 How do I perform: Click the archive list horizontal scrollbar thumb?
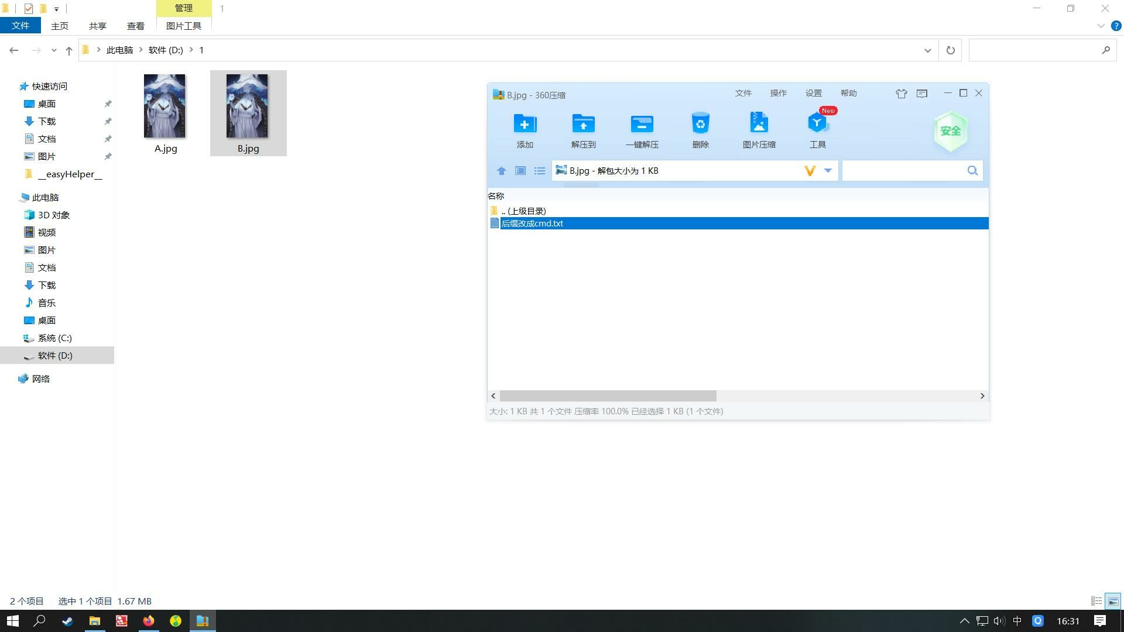(608, 396)
